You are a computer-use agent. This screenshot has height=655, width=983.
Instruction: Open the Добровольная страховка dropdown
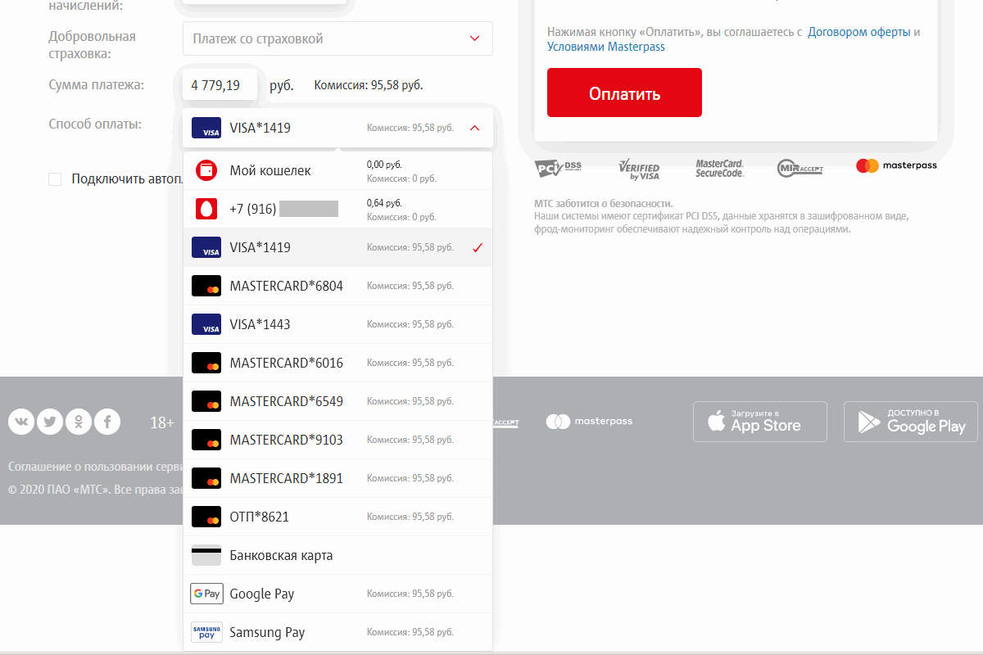[337, 38]
